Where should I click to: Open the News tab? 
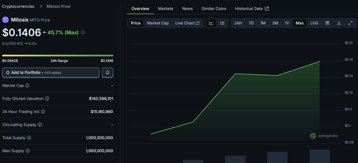pos(187,9)
